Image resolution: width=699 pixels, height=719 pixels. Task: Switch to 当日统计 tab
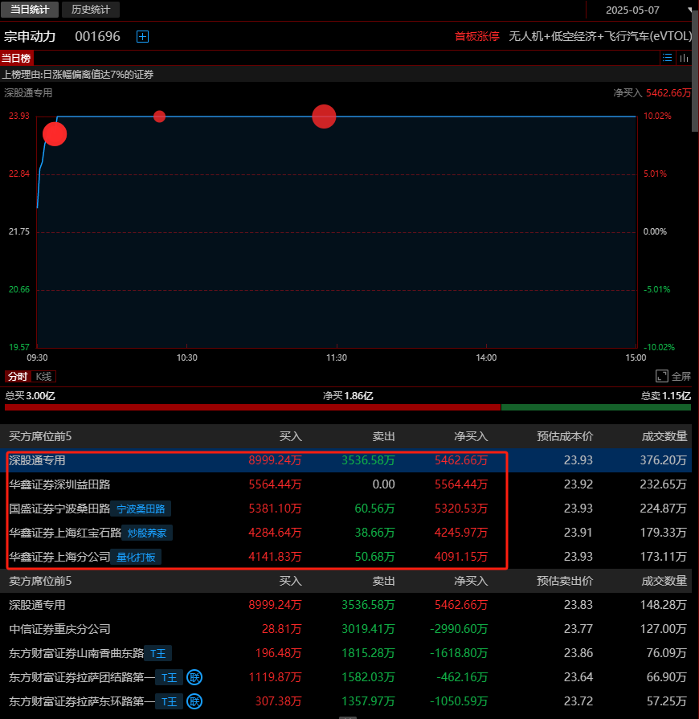(x=30, y=9)
